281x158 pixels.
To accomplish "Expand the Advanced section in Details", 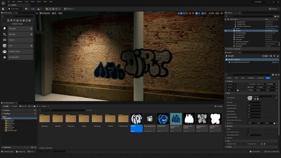I will click(x=226, y=138).
